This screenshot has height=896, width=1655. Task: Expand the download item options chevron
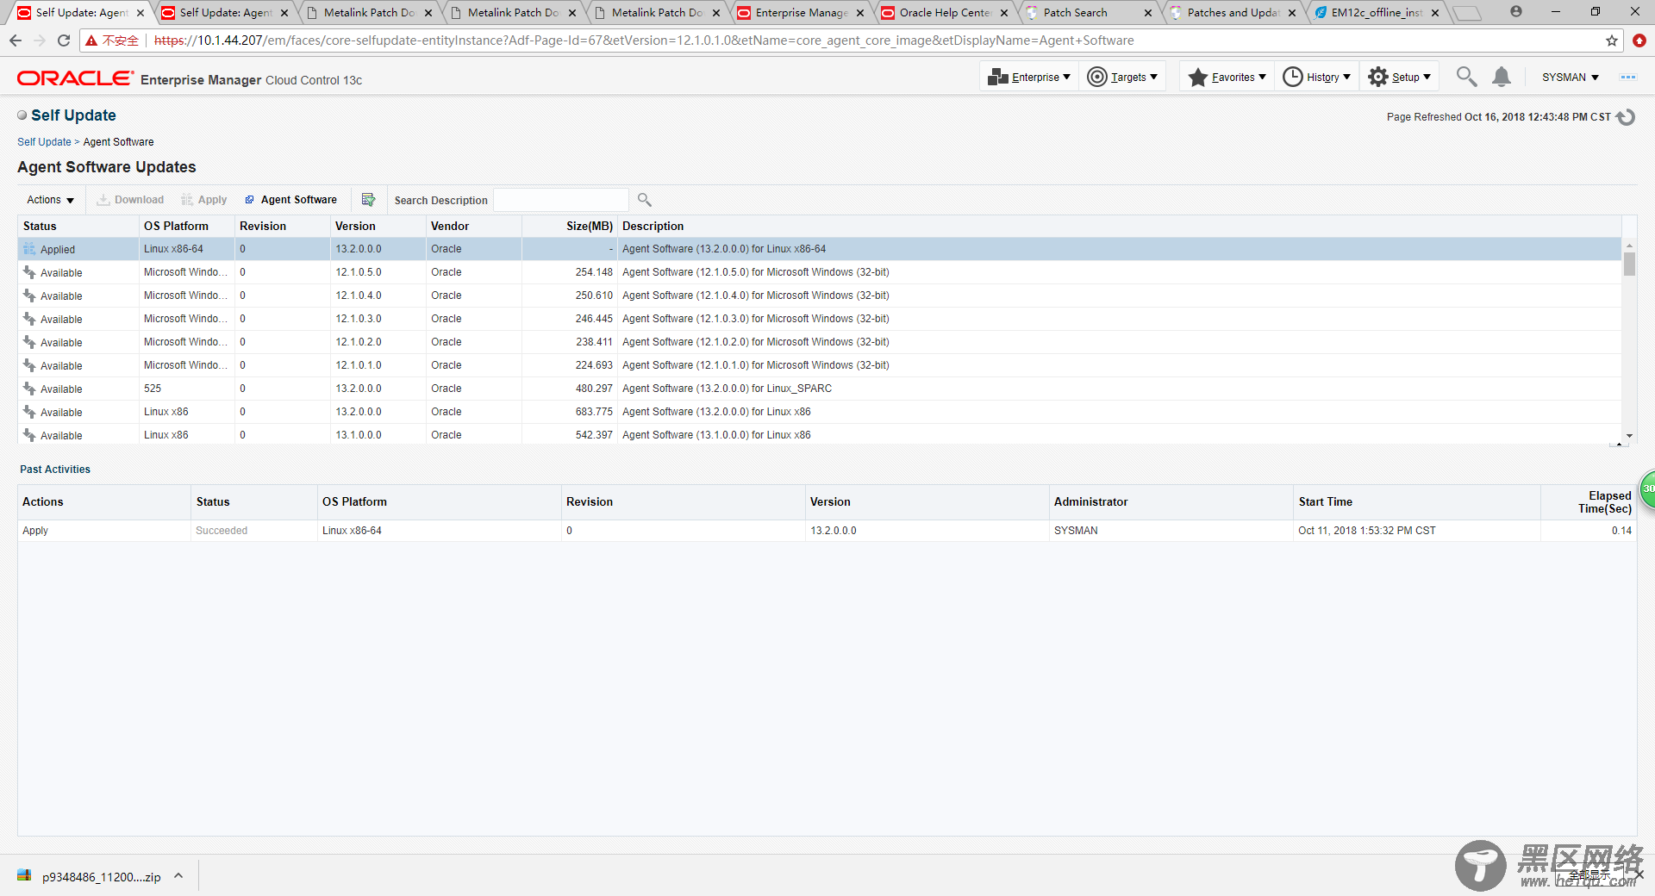(178, 876)
